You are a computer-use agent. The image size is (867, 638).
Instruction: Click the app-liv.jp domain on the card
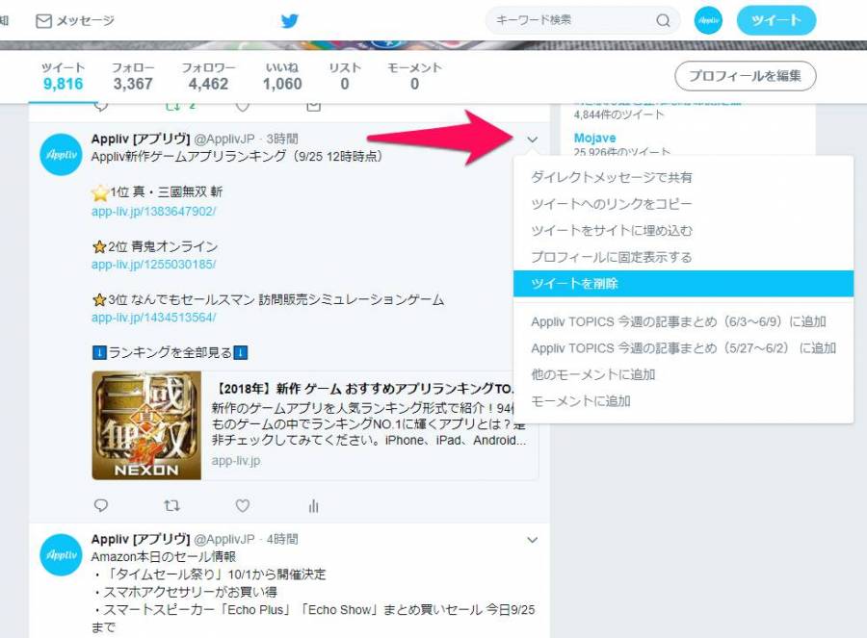tap(236, 461)
